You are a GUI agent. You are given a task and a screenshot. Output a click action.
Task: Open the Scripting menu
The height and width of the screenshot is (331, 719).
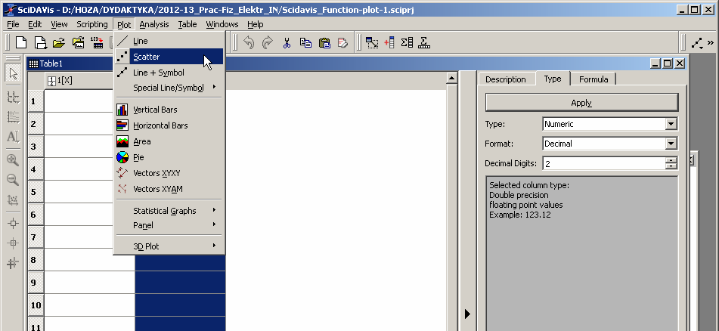tap(91, 24)
